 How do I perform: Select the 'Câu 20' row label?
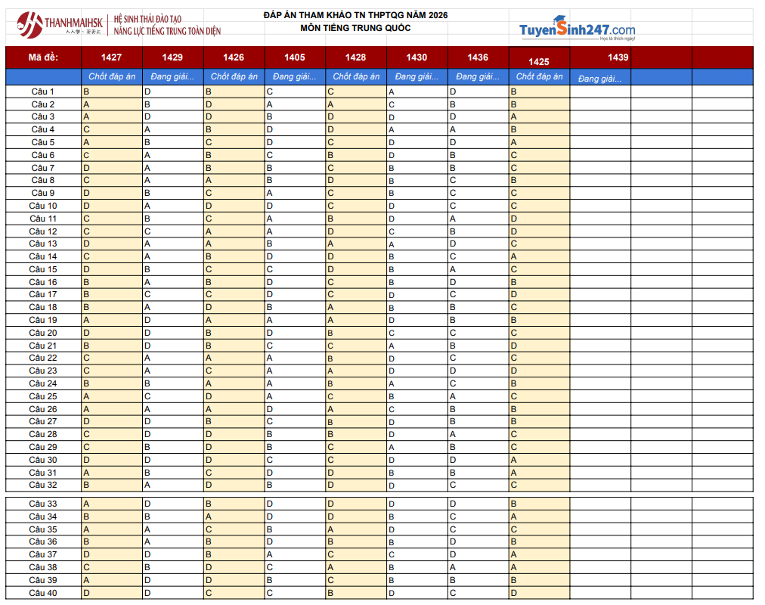click(x=43, y=333)
